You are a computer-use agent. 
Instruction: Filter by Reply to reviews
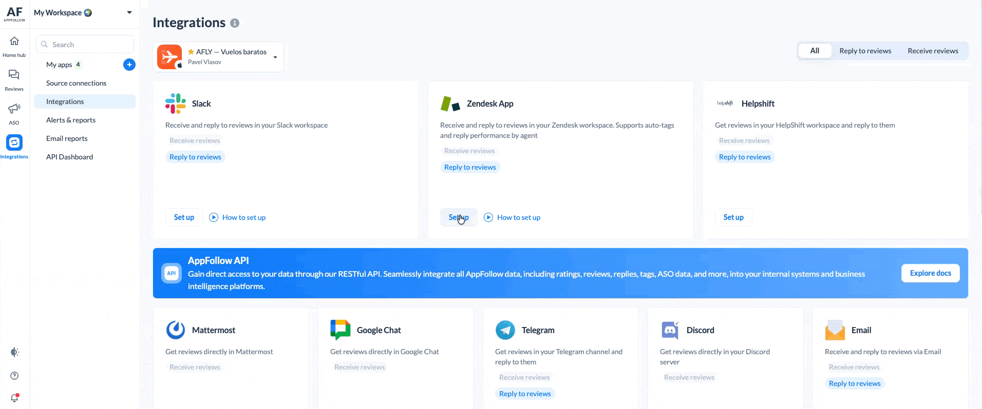click(865, 51)
